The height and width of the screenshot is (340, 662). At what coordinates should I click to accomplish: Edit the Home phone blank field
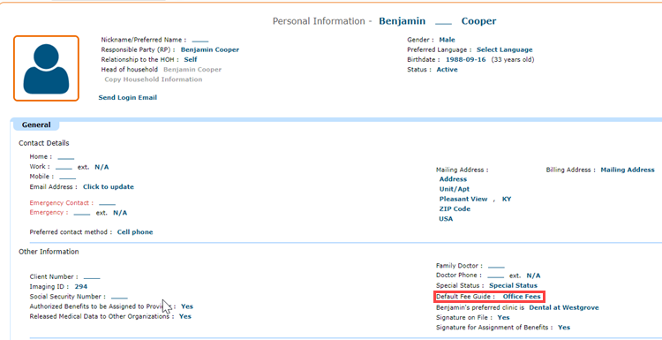pyautogui.click(x=66, y=157)
